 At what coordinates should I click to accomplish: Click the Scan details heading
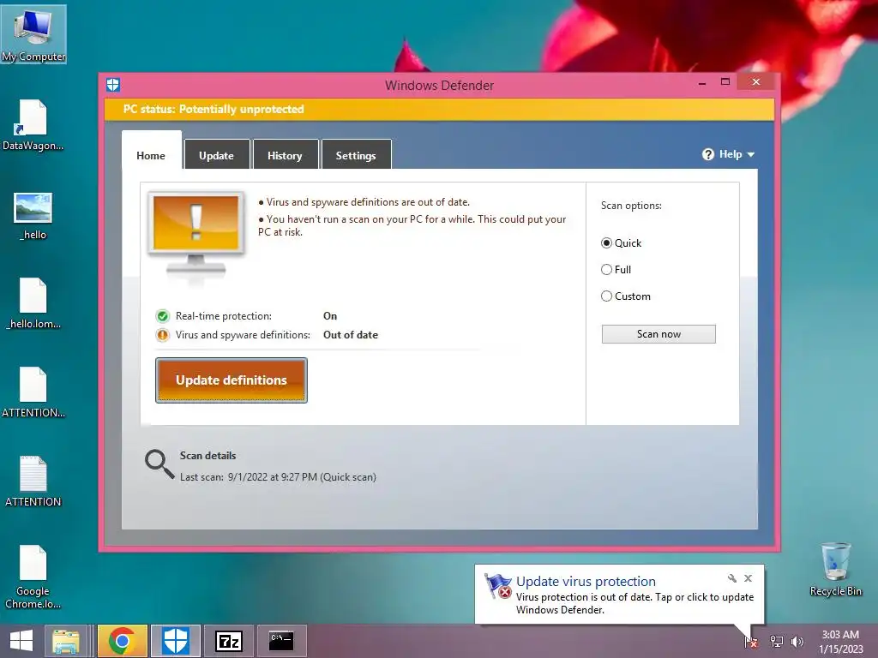pos(207,456)
